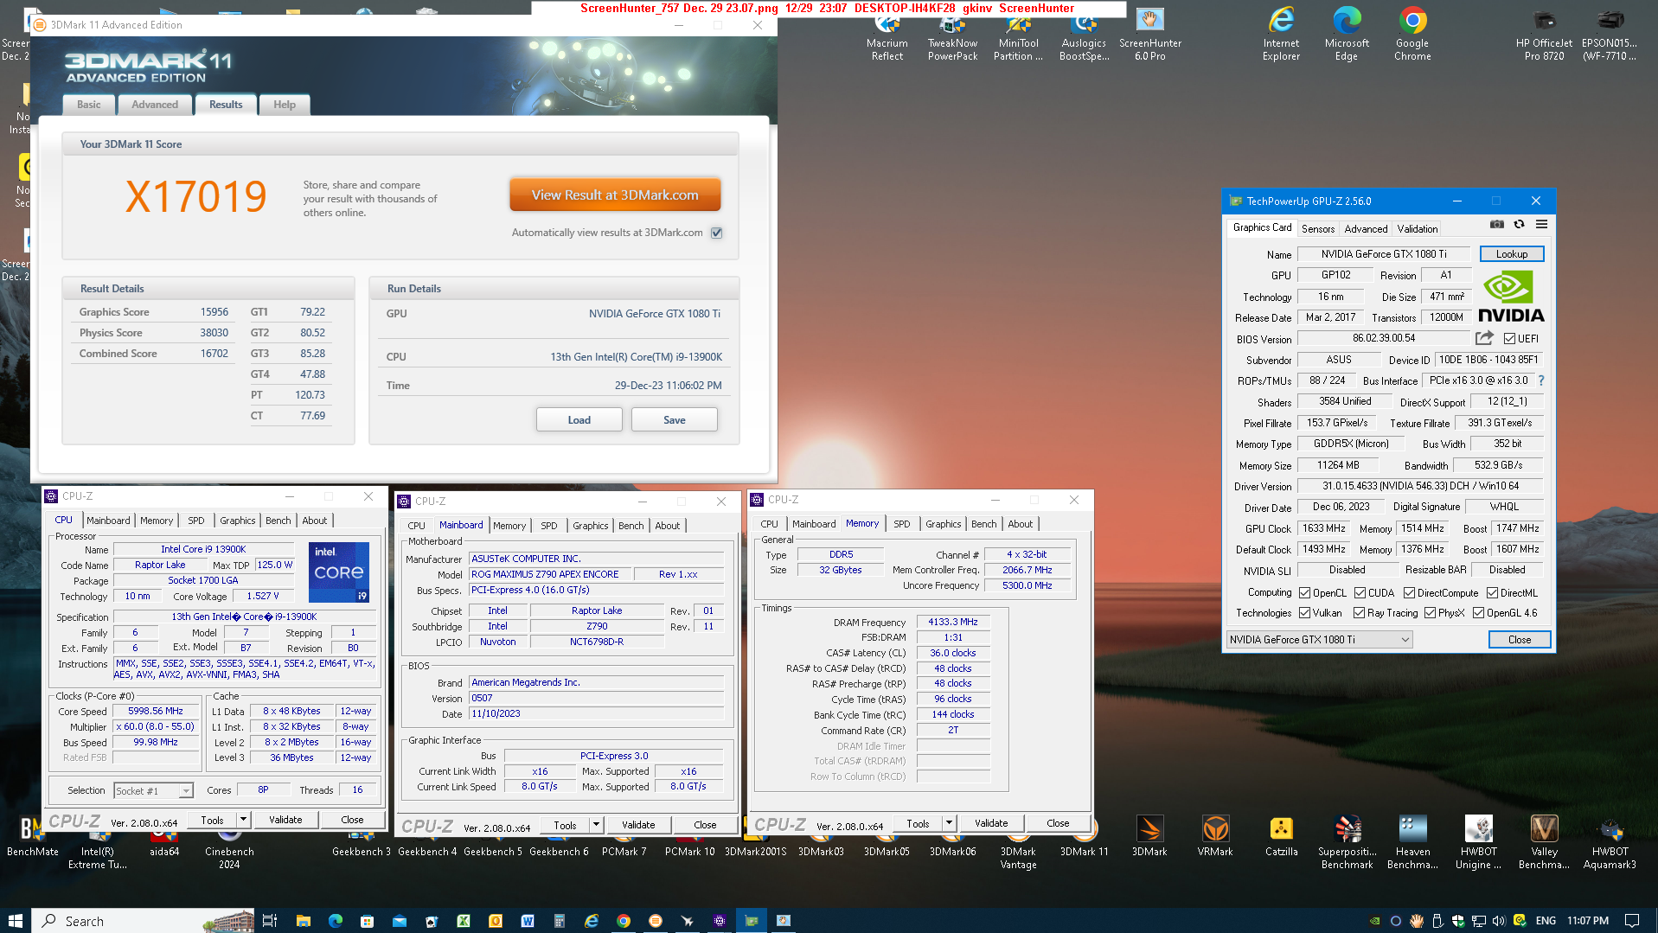Click the 11:07 PM taskbar clock
The image size is (1658, 933).
[1587, 921]
